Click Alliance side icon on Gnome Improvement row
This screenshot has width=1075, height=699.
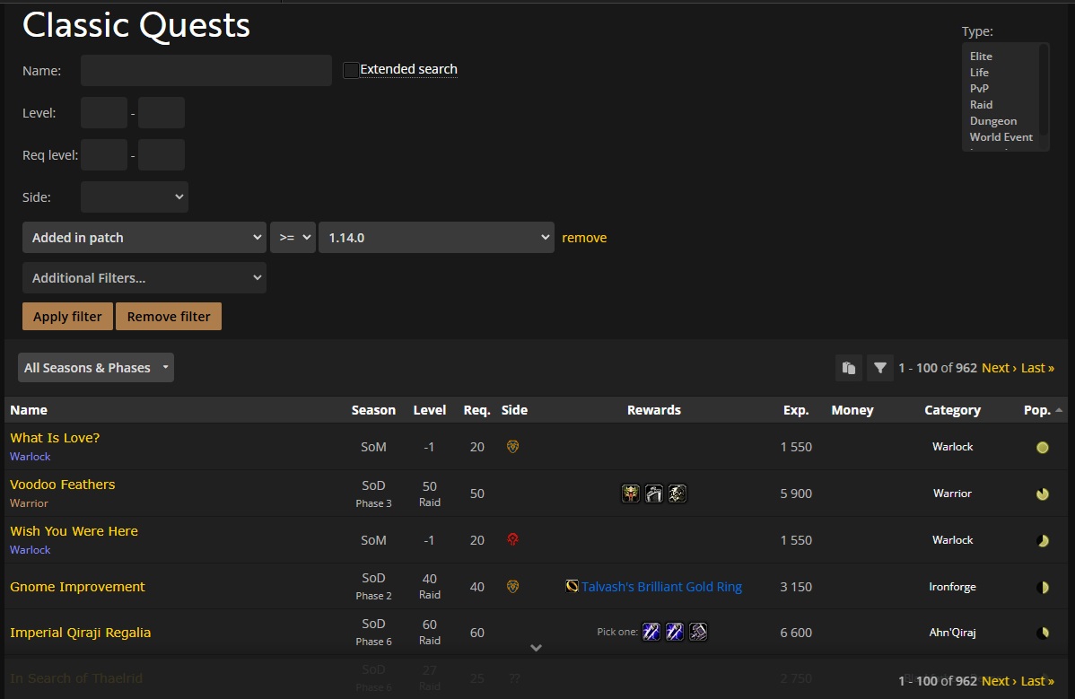click(512, 587)
